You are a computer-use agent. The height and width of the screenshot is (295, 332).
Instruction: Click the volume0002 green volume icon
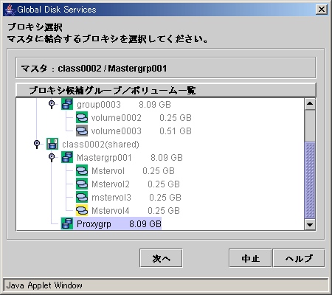click(x=82, y=117)
